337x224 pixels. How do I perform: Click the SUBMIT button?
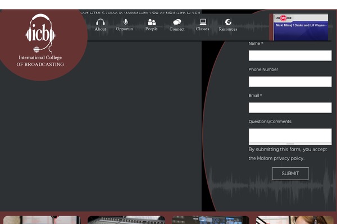(290, 174)
